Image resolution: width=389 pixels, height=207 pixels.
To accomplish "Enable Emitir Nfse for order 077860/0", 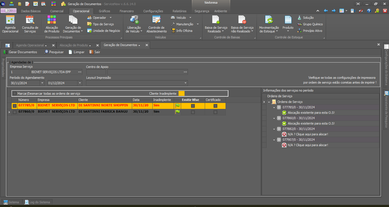I will pos(193,112).
